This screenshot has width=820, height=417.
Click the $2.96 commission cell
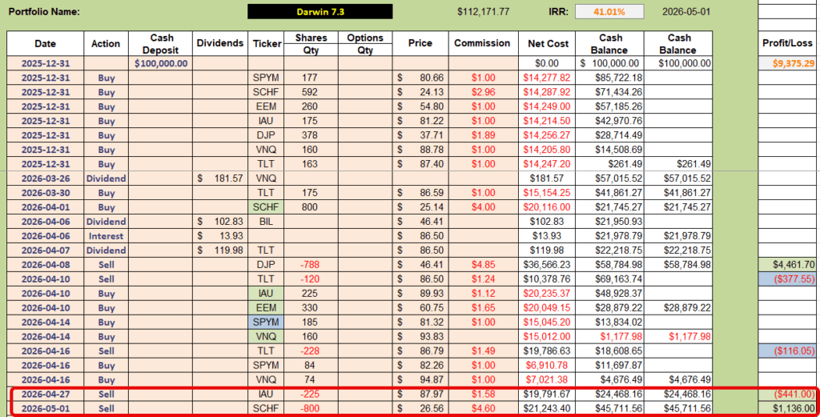pyautogui.click(x=483, y=92)
